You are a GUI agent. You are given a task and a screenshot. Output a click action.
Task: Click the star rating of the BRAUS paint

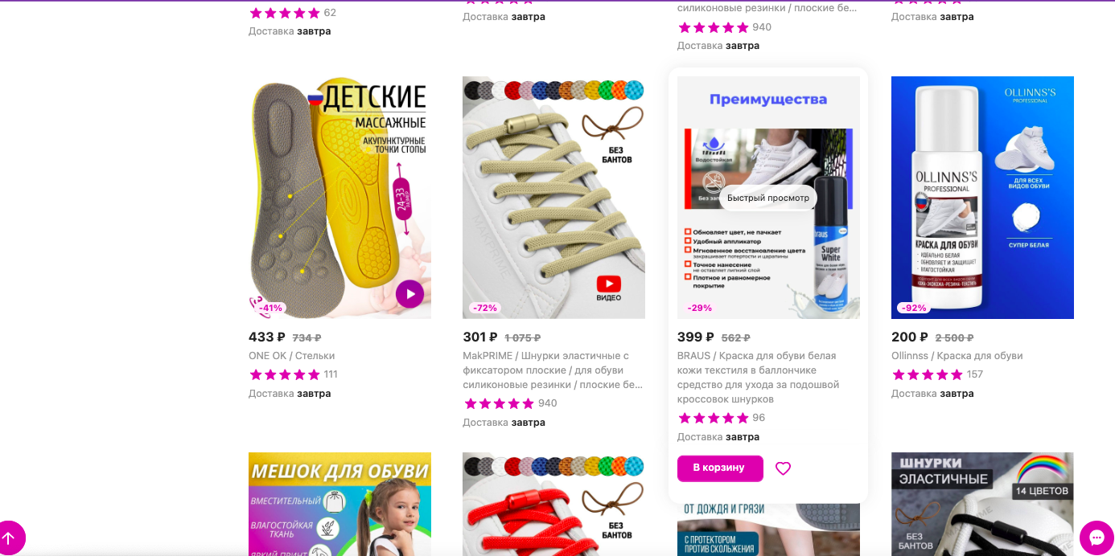coord(714,418)
